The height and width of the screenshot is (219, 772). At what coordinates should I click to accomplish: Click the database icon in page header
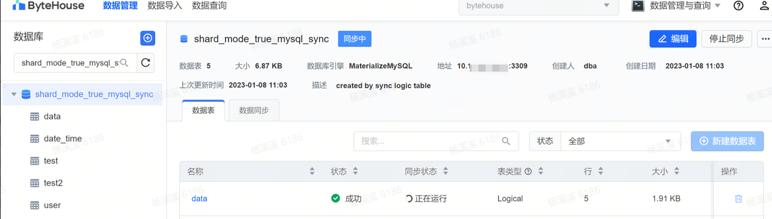click(184, 39)
